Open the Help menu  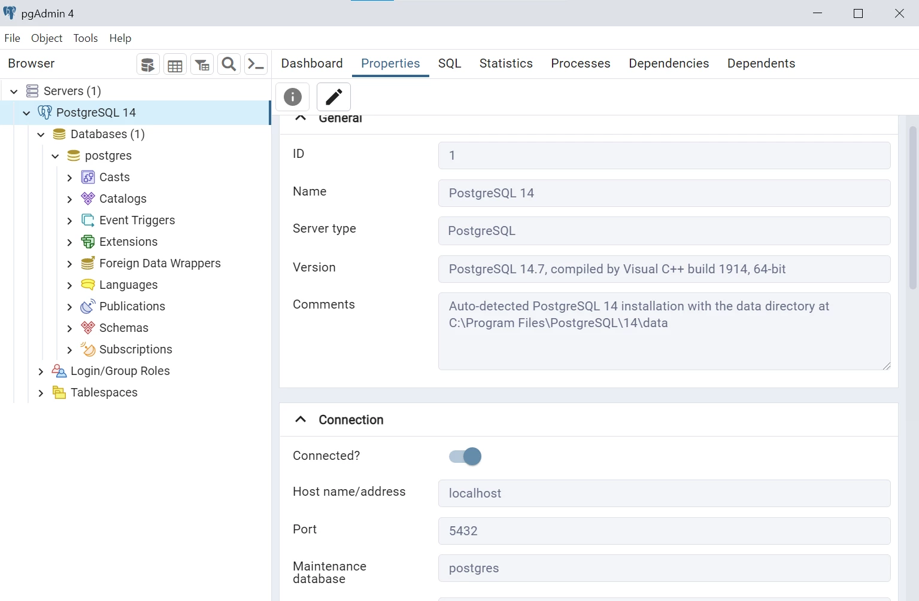pyautogui.click(x=120, y=38)
